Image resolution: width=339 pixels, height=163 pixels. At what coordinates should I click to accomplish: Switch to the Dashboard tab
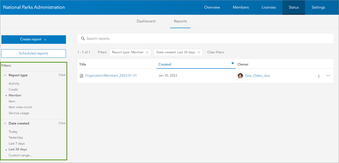[x=146, y=21]
